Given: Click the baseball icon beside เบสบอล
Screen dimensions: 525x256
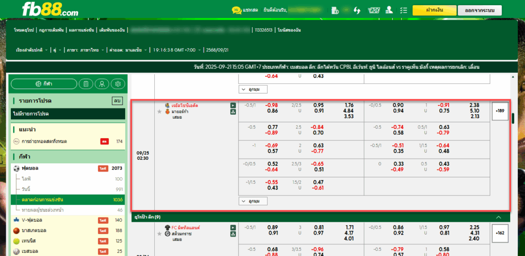Looking at the screenshot, I should point(16,251).
